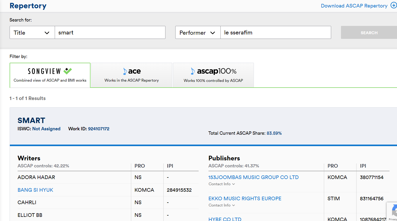The width and height of the screenshot is (397, 221).
Task: Open the Title search type dropdown
Action: (32, 33)
